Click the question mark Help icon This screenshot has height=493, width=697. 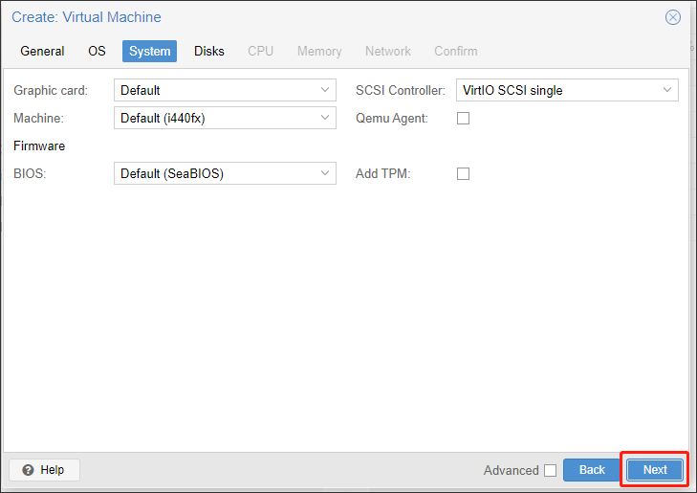[x=28, y=470]
